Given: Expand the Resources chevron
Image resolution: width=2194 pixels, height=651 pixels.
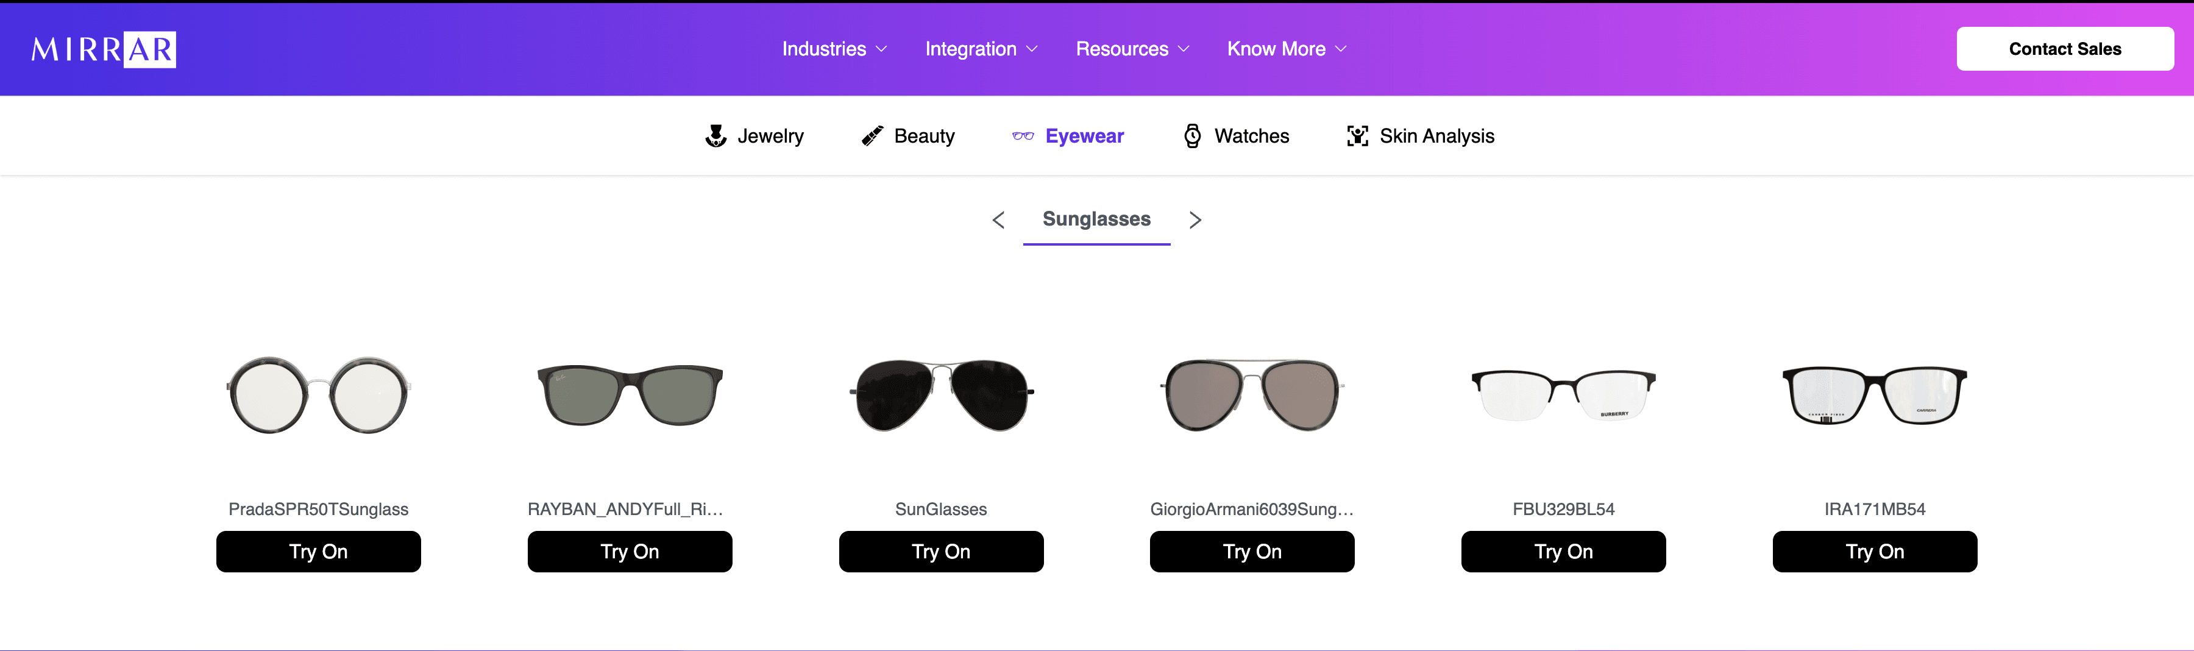Looking at the screenshot, I should [1183, 49].
